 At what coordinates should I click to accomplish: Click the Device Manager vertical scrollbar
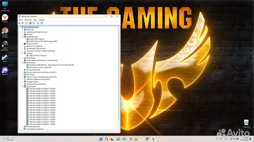pyautogui.click(x=119, y=74)
